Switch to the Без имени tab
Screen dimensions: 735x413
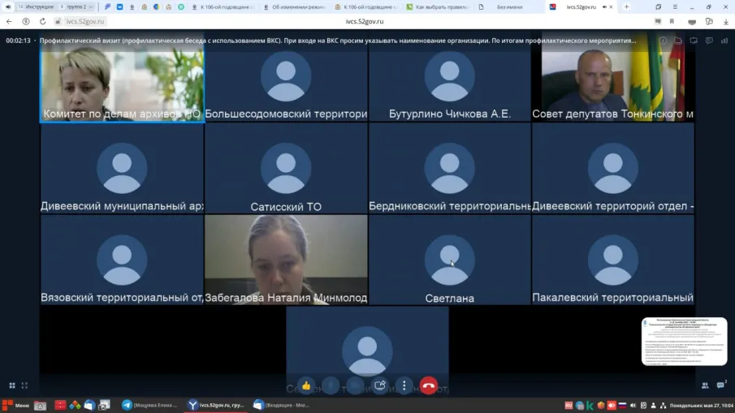pyautogui.click(x=509, y=7)
